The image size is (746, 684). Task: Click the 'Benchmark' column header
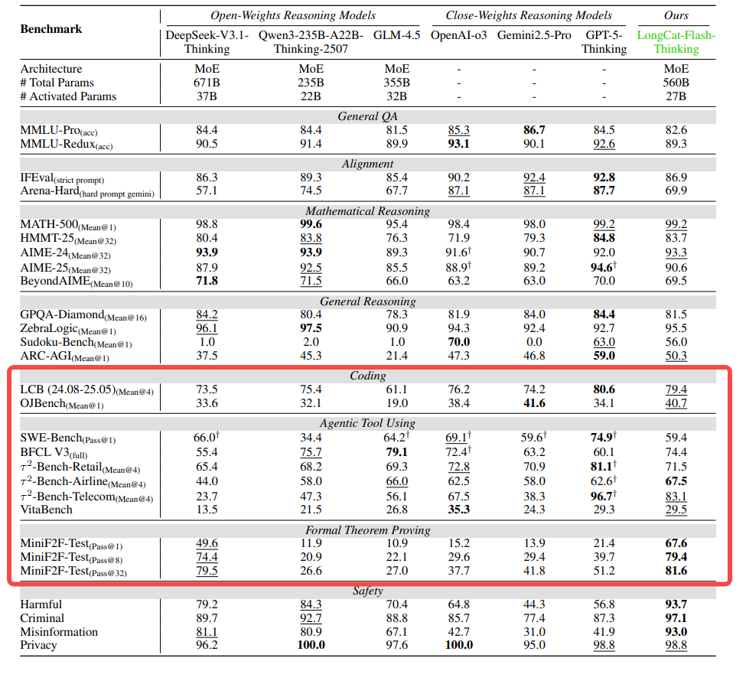(51, 29)
